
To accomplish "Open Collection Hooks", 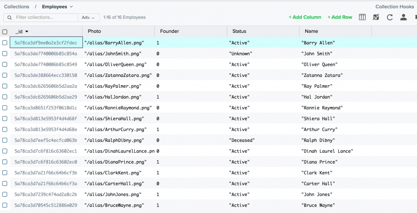I will tap(394, 7).
